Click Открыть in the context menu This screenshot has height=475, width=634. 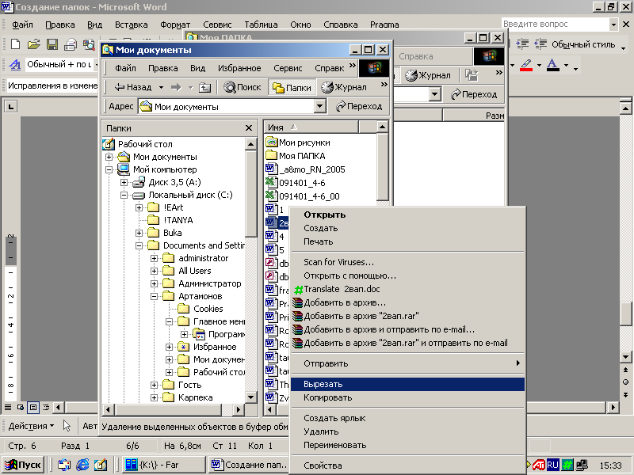tap(407, 215)
